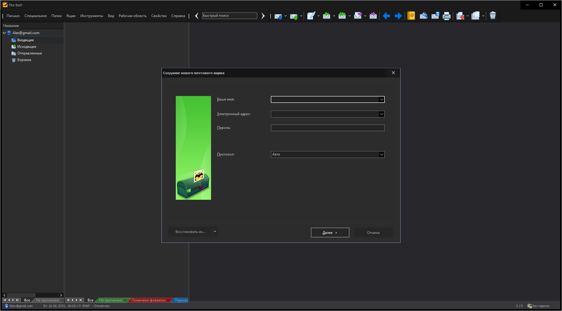
Task: Switch to the Помечено флажком tab
Action: pos(149,300)
